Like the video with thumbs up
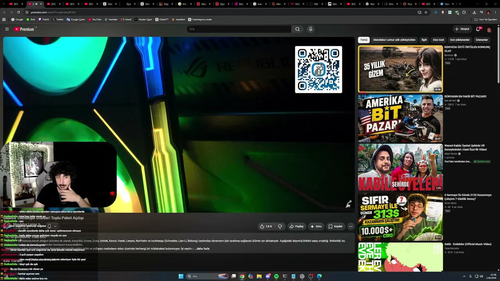This screenshot has width=500, height=281. [x=266, y=226]
